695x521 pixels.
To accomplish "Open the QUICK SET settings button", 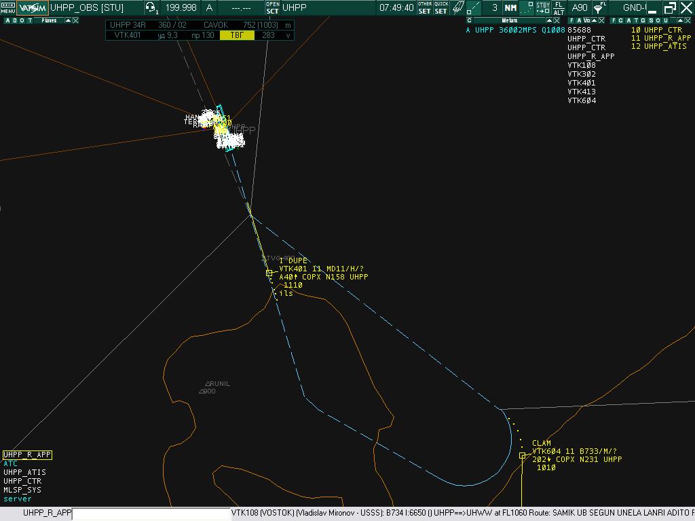I will [441, 7].
